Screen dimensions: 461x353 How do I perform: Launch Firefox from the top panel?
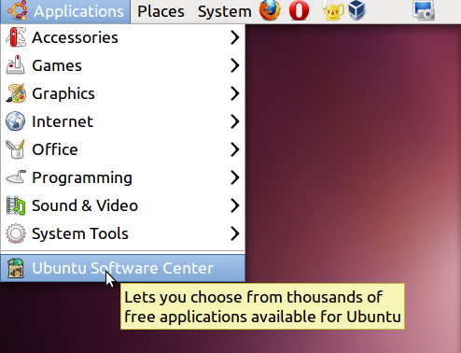click(x=270, y=10)
